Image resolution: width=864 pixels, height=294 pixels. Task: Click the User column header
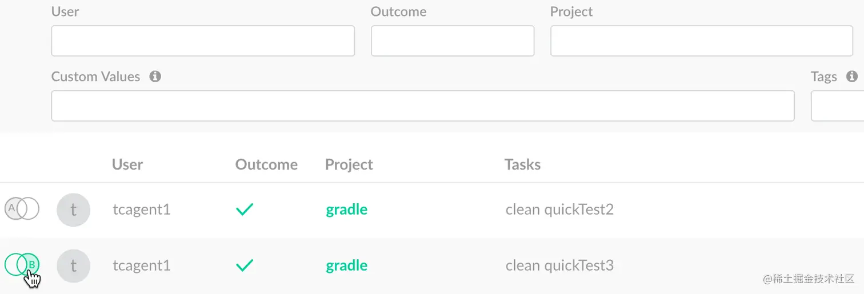pyautogui.click(x=127, y=164)
